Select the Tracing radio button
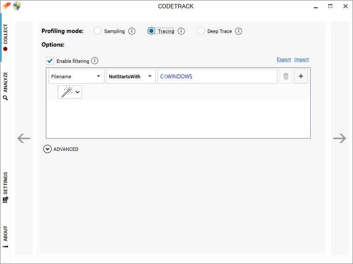 (151, 31)
